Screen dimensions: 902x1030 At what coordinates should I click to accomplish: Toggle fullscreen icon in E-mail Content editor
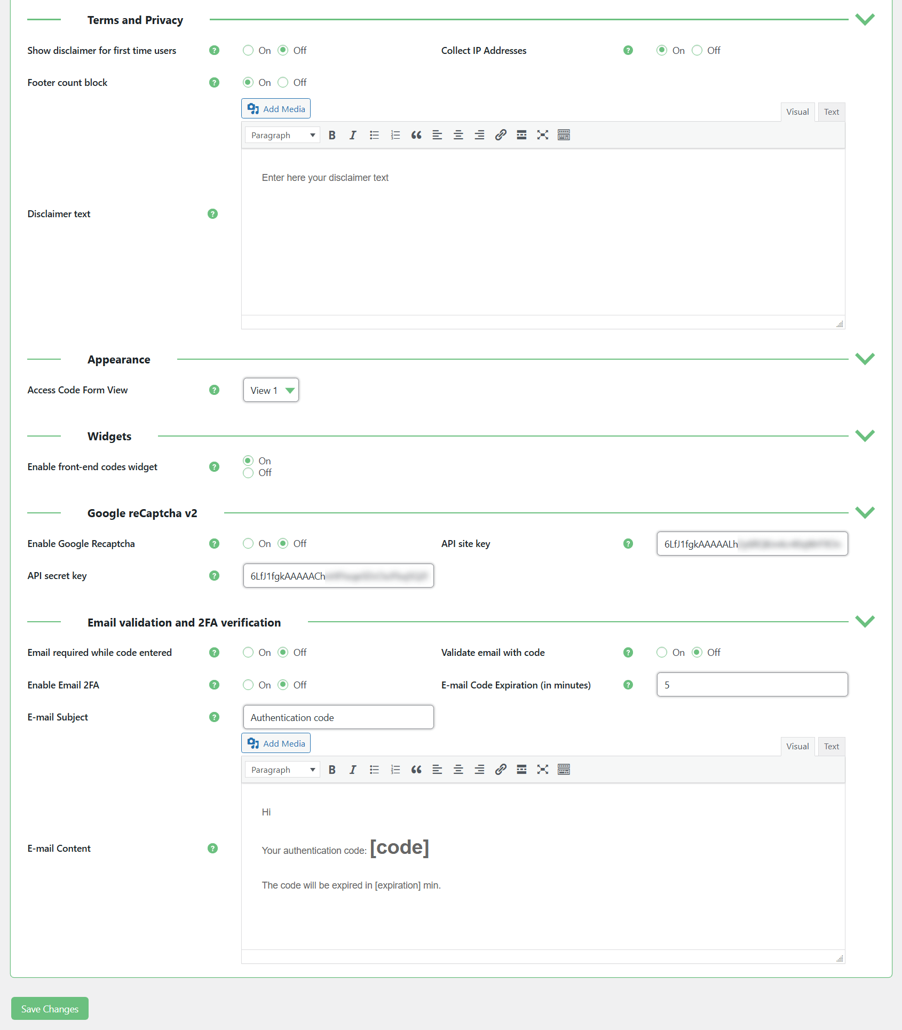(x=542, y=770)
